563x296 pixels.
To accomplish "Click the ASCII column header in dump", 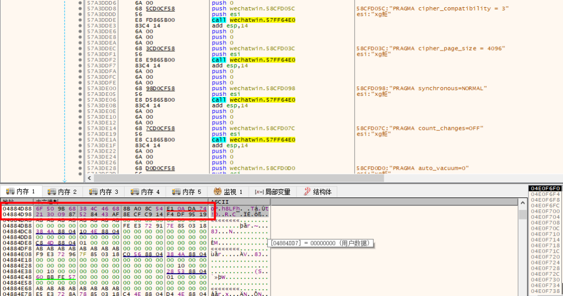I will (x=239, y=202).
